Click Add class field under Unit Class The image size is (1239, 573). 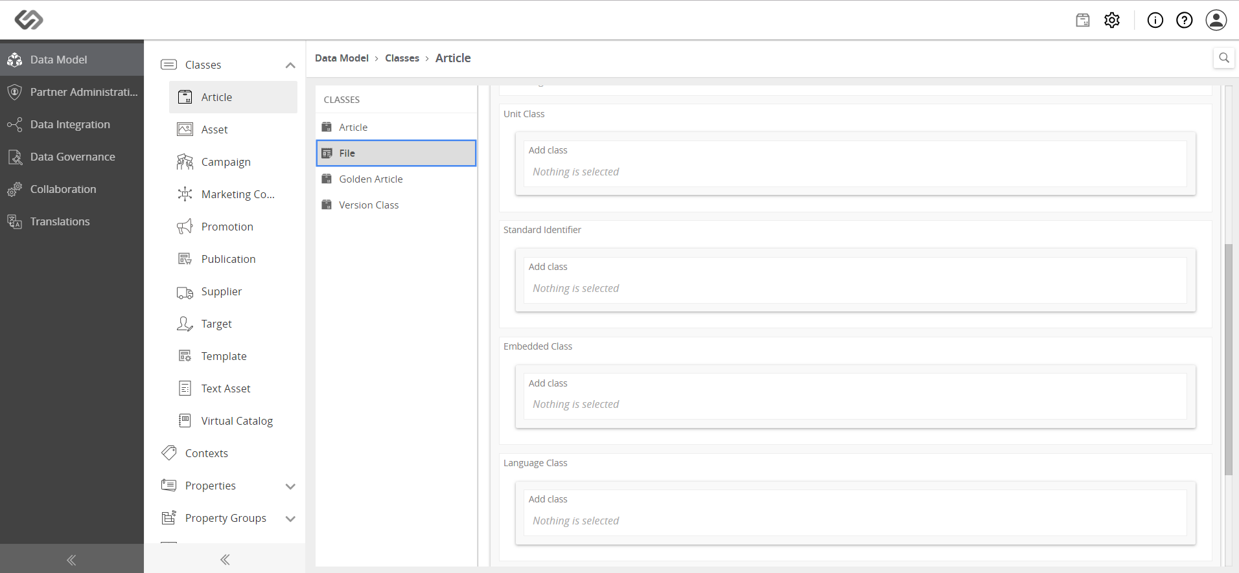pyautogui.click(x=855, y=164)
